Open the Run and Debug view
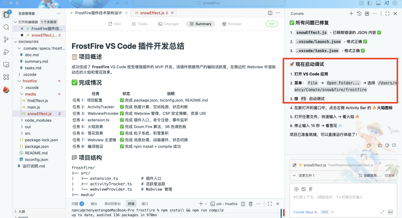The height and width of the screenshot is (218, 402). [x=6, y=52]
